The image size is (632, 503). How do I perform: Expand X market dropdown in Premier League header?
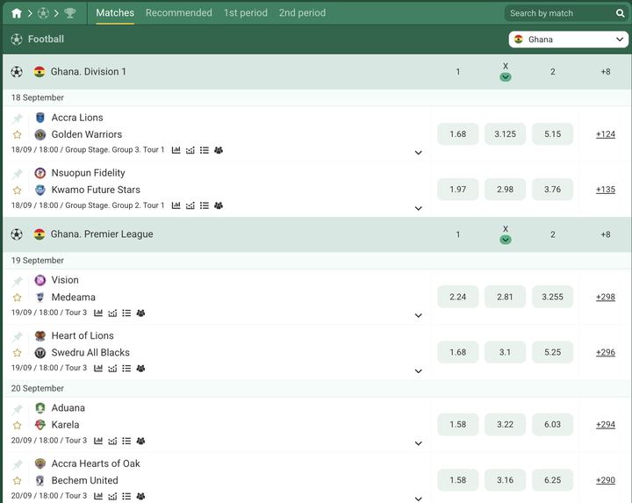coord(506,240)
